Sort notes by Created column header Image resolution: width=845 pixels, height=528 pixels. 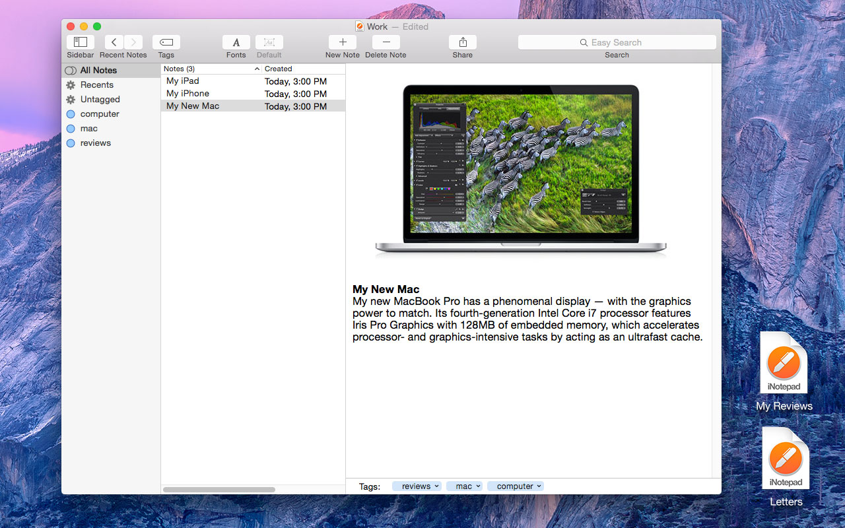(302, 69)
